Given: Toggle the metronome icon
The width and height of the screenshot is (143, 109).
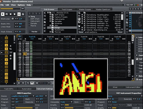Looking at the screenshot, I should 23,14.
